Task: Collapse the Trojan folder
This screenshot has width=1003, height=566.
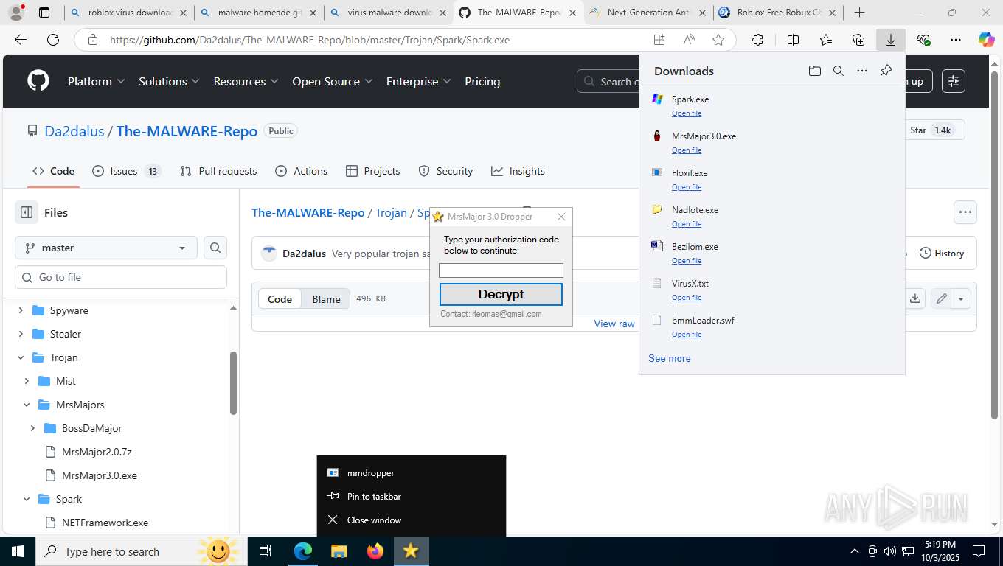Action: [x=21, y=357]
